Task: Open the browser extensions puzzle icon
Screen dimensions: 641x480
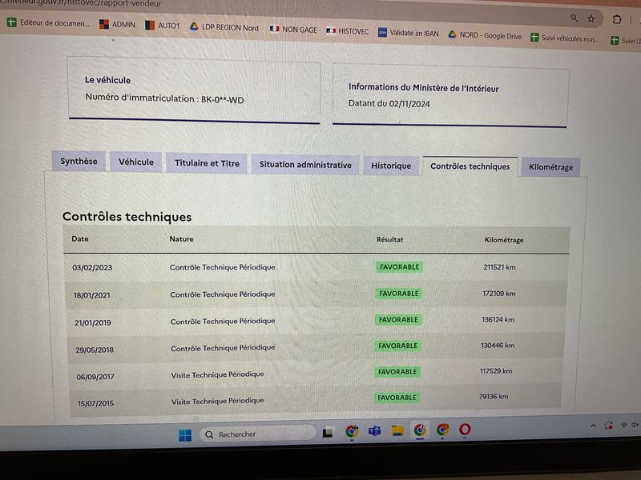Action: point(617,19)
